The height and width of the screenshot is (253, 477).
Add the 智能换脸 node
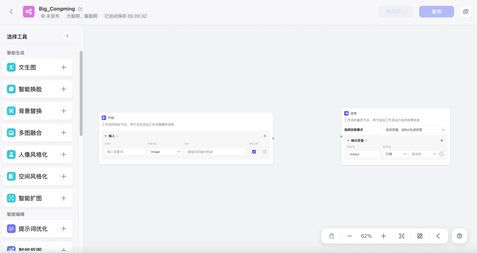coord(64,89)
